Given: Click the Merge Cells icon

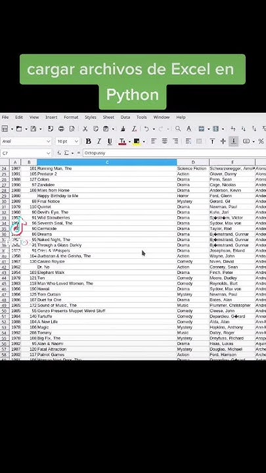Looking at the screenshot, I should tap(199, 141).
